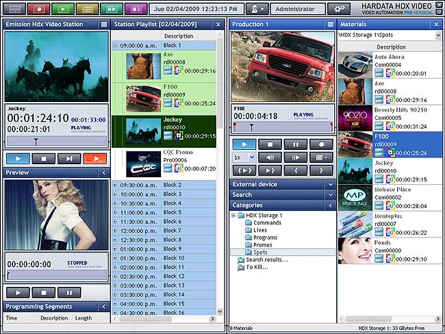
Task: Click the Preview progress bar
Action: click(x=57, y=275)
